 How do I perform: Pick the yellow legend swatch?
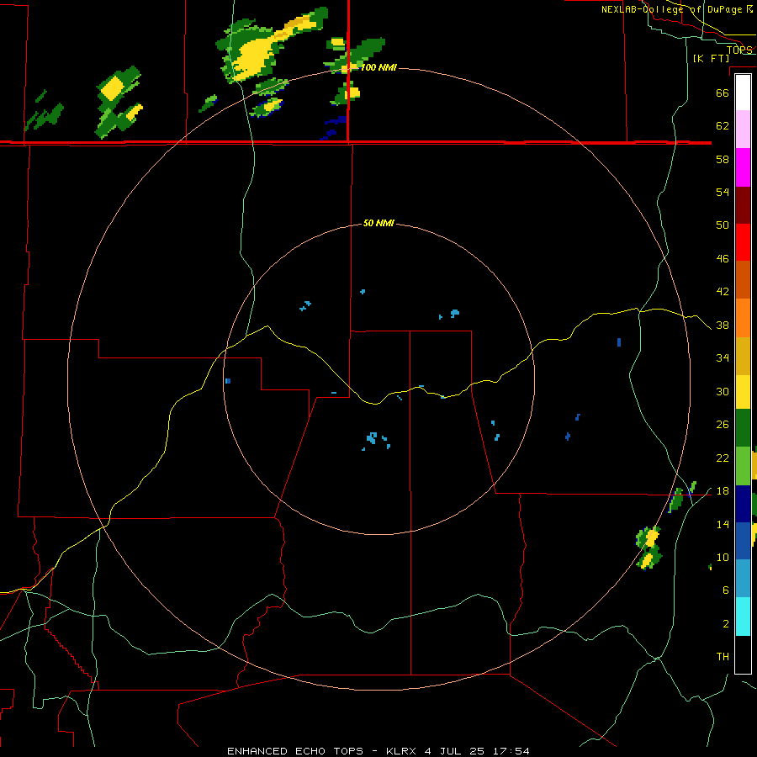click(x=743, y=392)
